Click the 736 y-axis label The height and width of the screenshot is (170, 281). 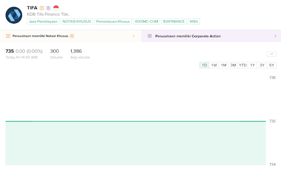tap(272, 78)
